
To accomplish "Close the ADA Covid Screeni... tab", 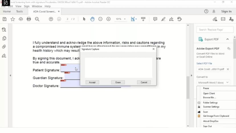I will 59,11.
